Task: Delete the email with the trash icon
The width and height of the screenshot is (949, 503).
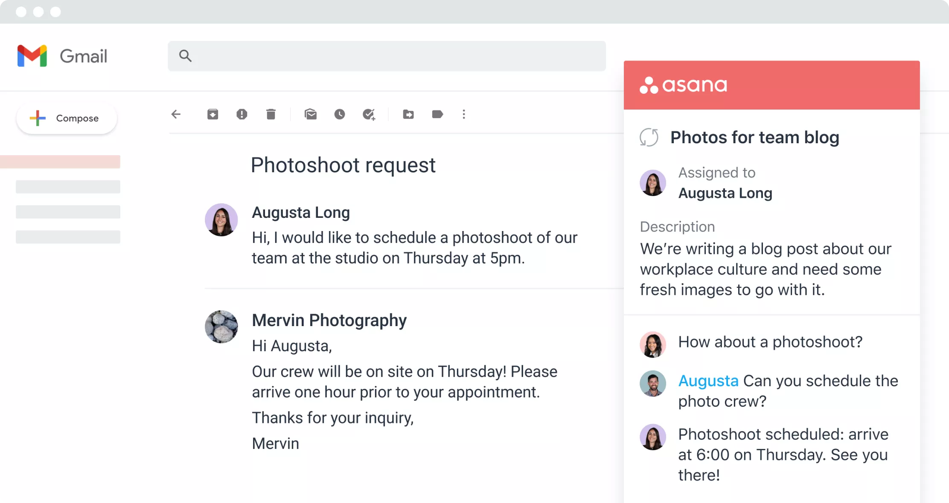Action: pyautogui.click(x=271, y=114)
